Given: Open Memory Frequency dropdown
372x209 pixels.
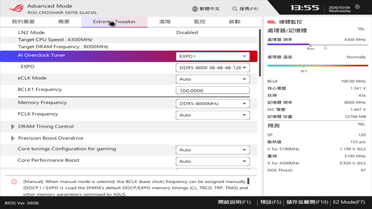Looking at the screenshot, I should tap(213, 104).
